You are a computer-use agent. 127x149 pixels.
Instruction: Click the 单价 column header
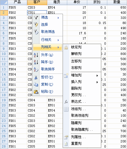point(77,2)
